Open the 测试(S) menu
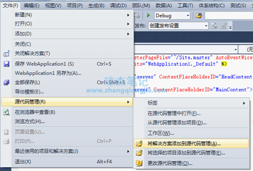 click(x=238, y=6)
